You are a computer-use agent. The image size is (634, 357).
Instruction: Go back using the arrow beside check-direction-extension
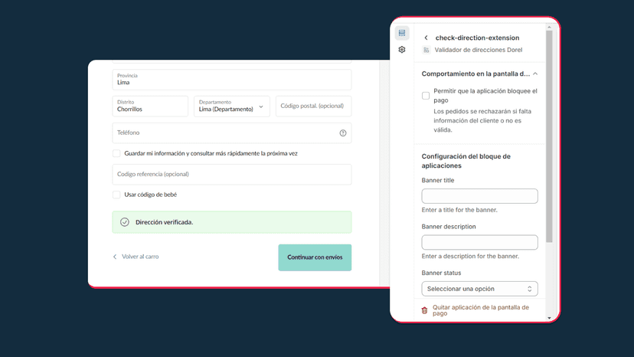[x=426, y=38]
